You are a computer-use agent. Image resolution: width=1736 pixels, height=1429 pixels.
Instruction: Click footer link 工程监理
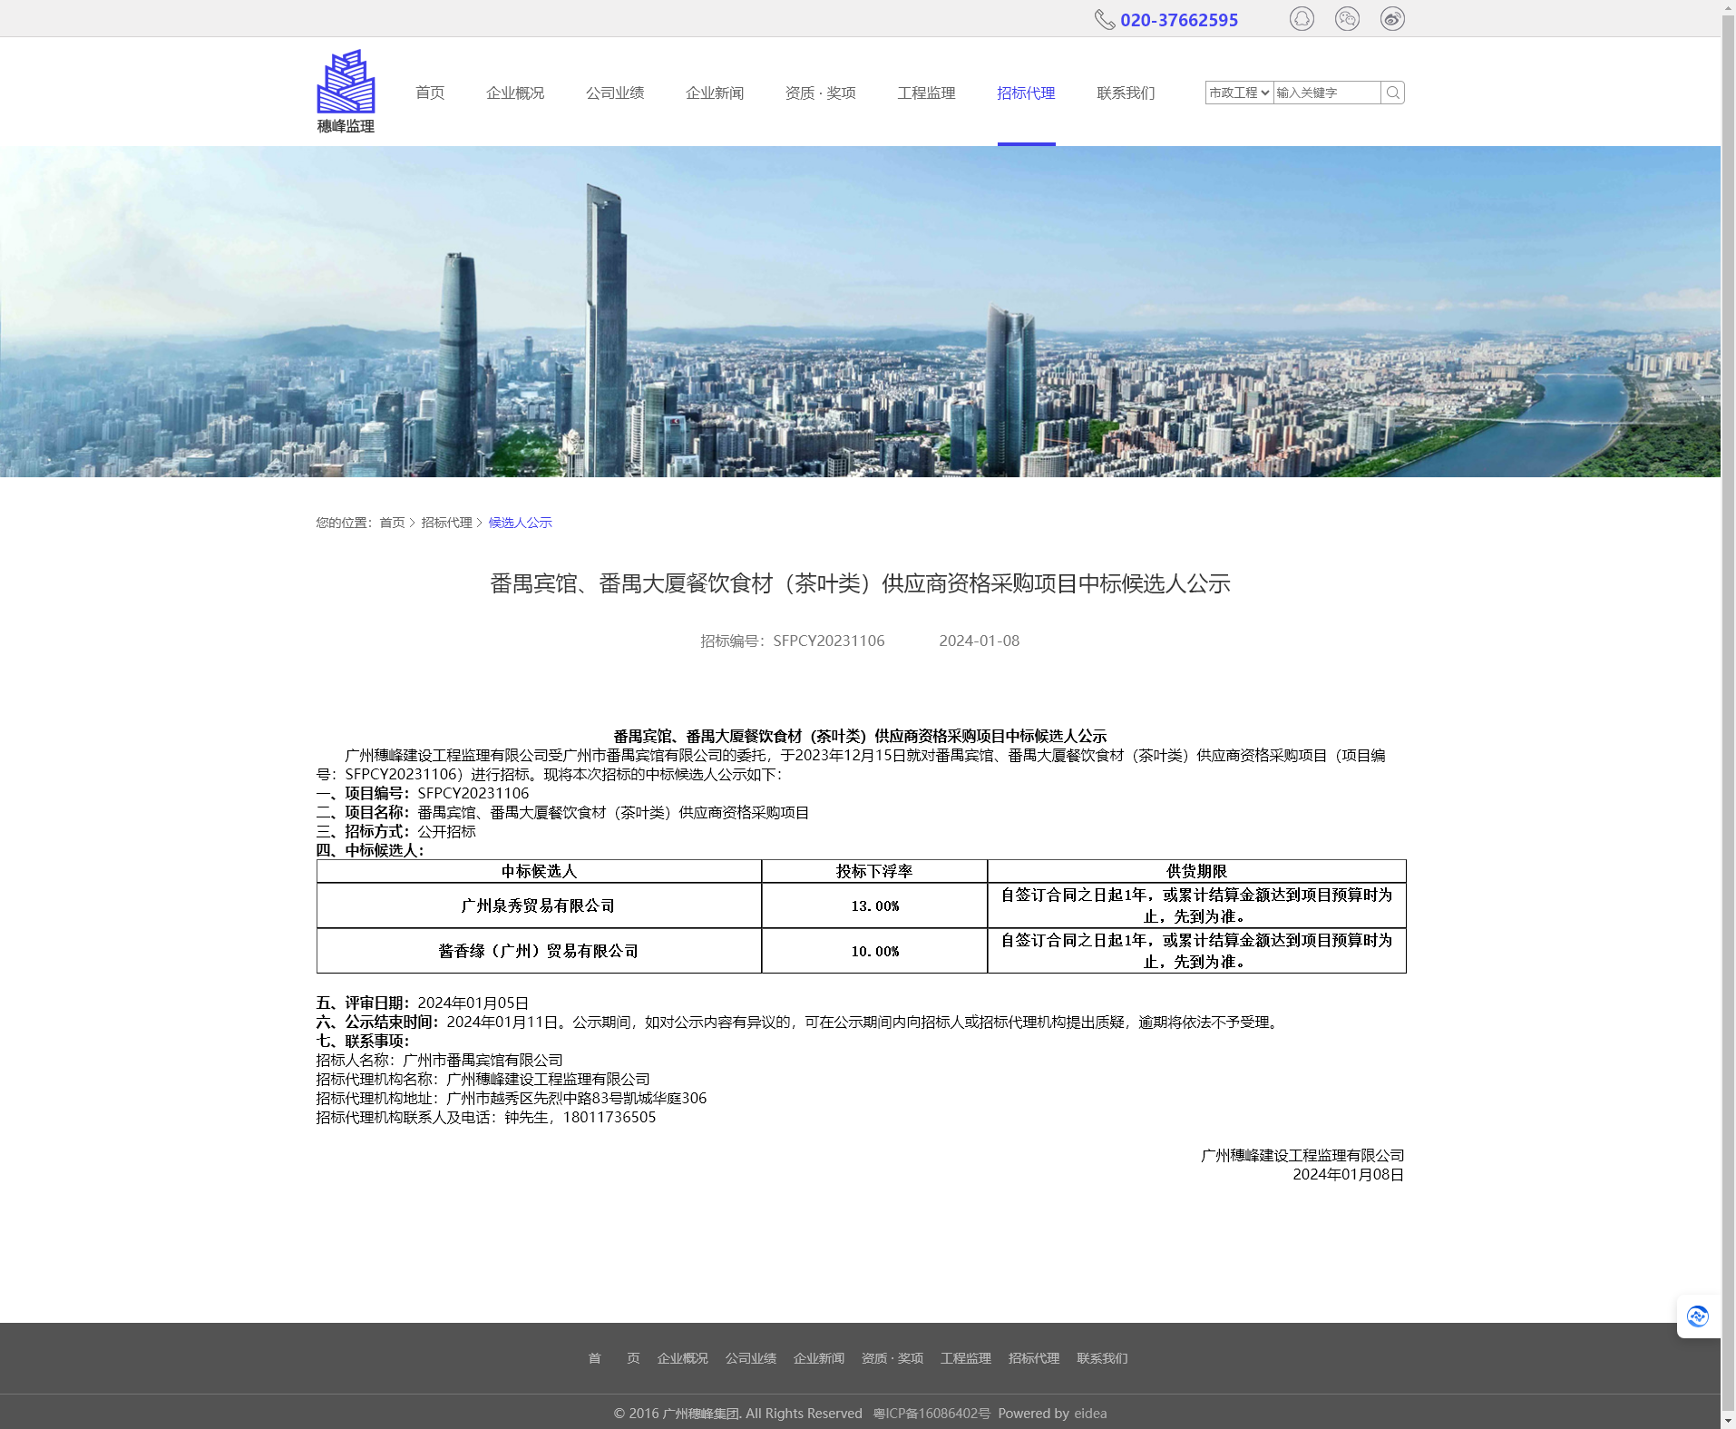[x=965, y=1358]
